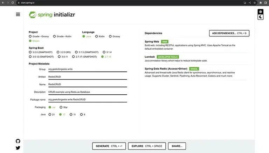Select the Spring Web dependency entry

[x=196, y=45]
